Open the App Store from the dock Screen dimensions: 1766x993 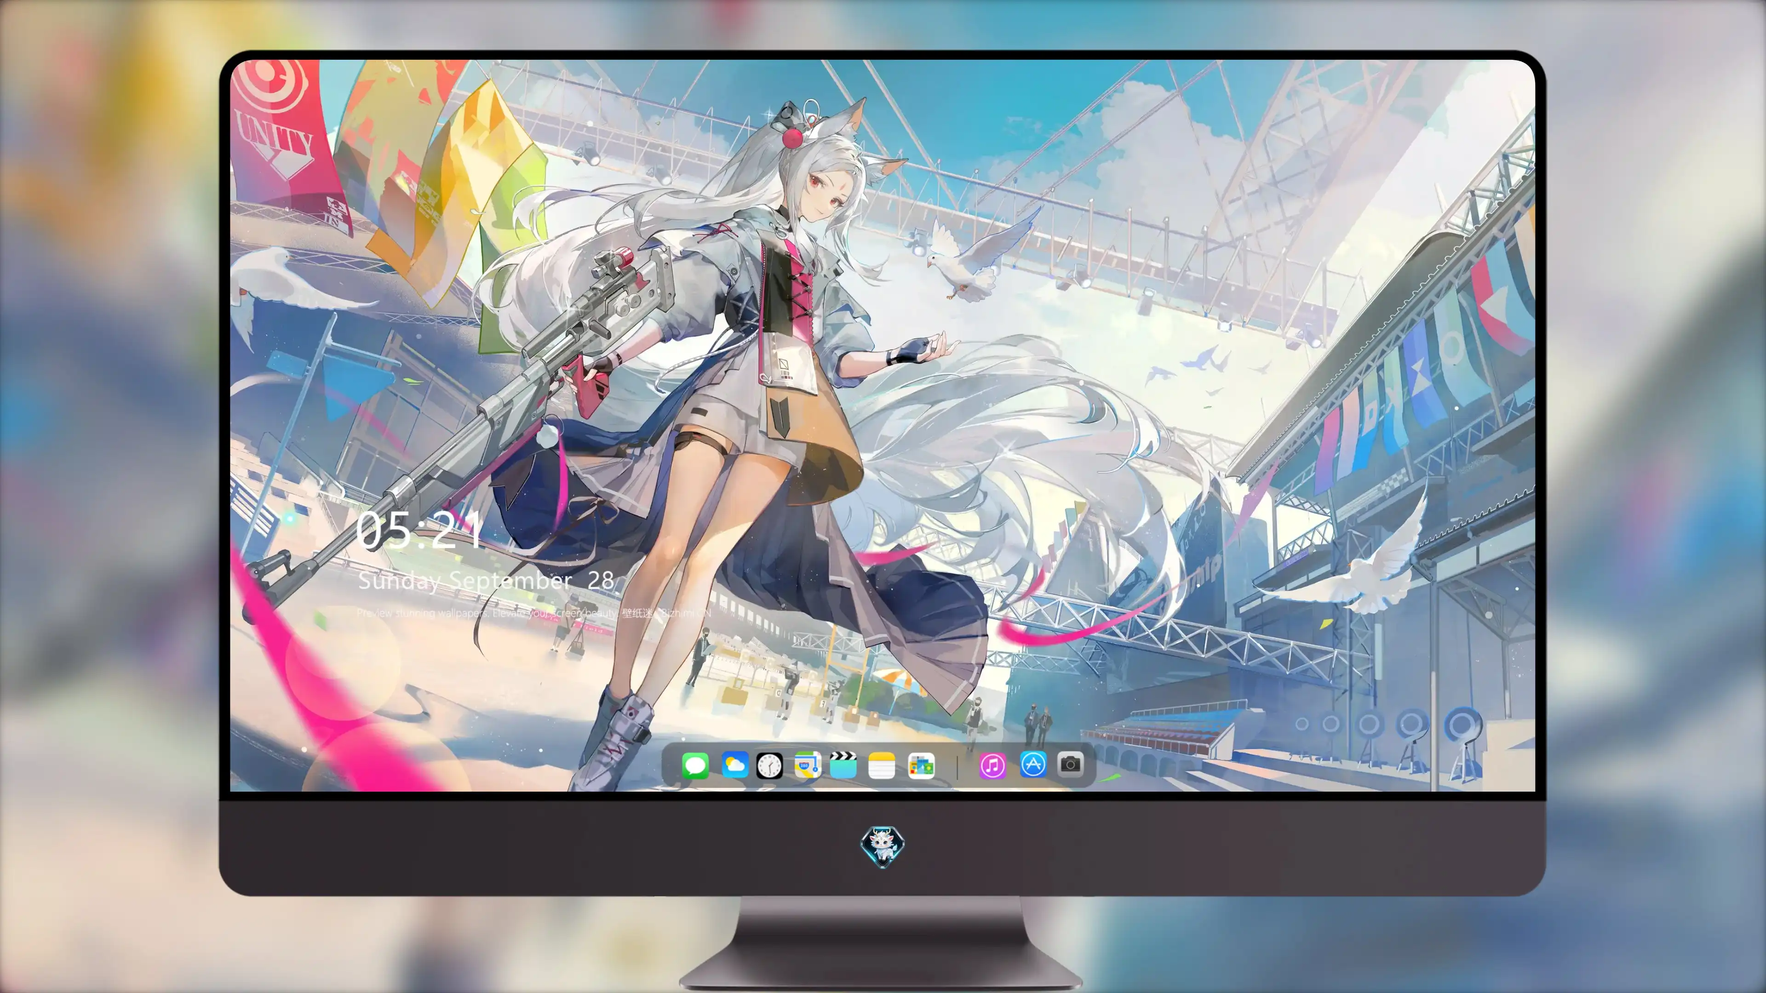tap(1032, 764)
